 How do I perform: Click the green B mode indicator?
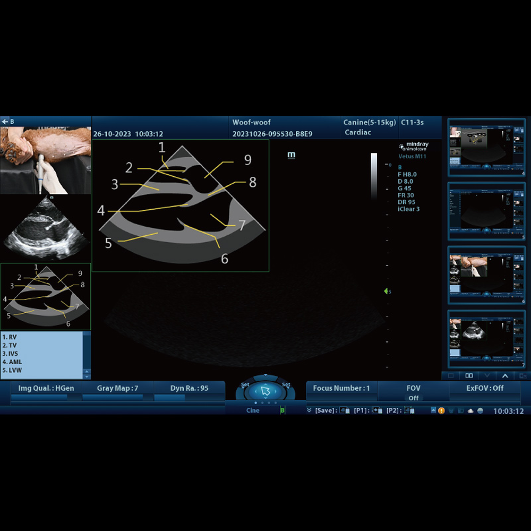point(282,410)
